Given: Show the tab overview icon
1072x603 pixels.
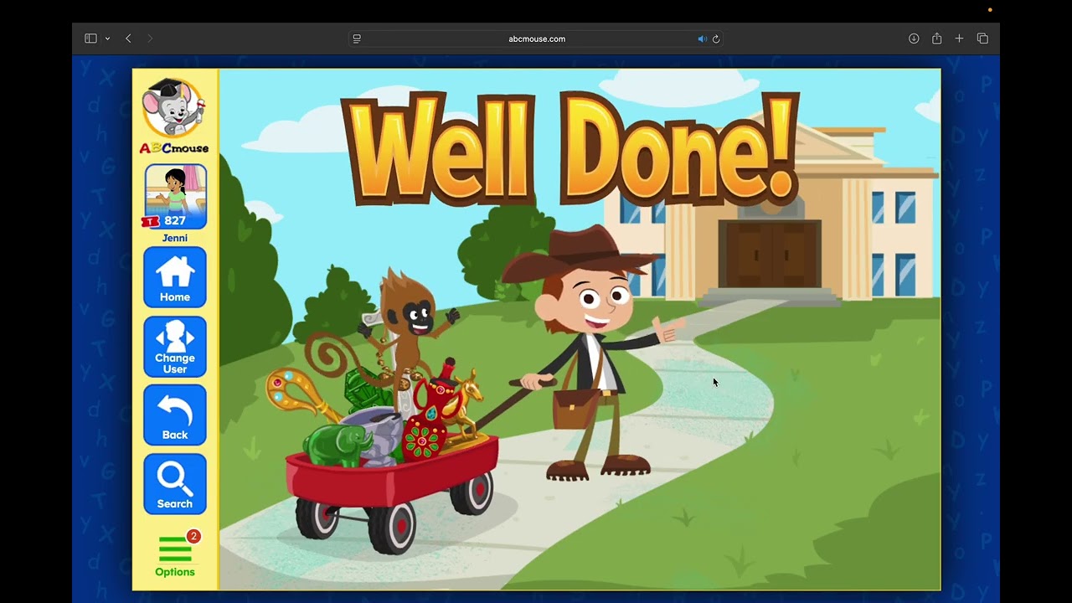Looking at the screenshot, I should 982,39.
